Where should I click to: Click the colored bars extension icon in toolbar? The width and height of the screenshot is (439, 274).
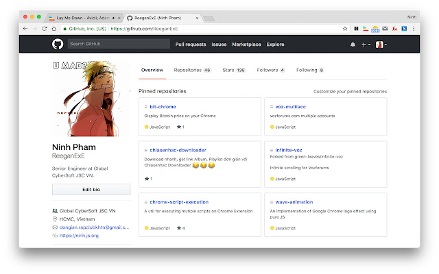[366, 29]
